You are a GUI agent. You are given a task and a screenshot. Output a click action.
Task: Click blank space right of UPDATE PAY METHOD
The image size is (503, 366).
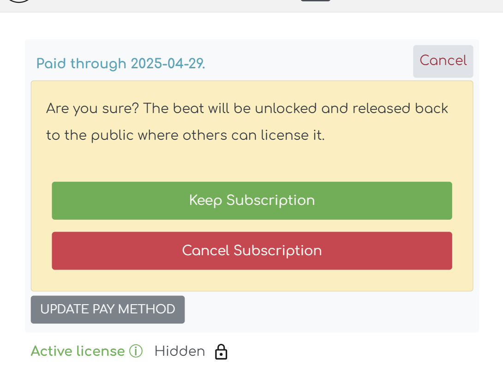(x=323, y=310)
